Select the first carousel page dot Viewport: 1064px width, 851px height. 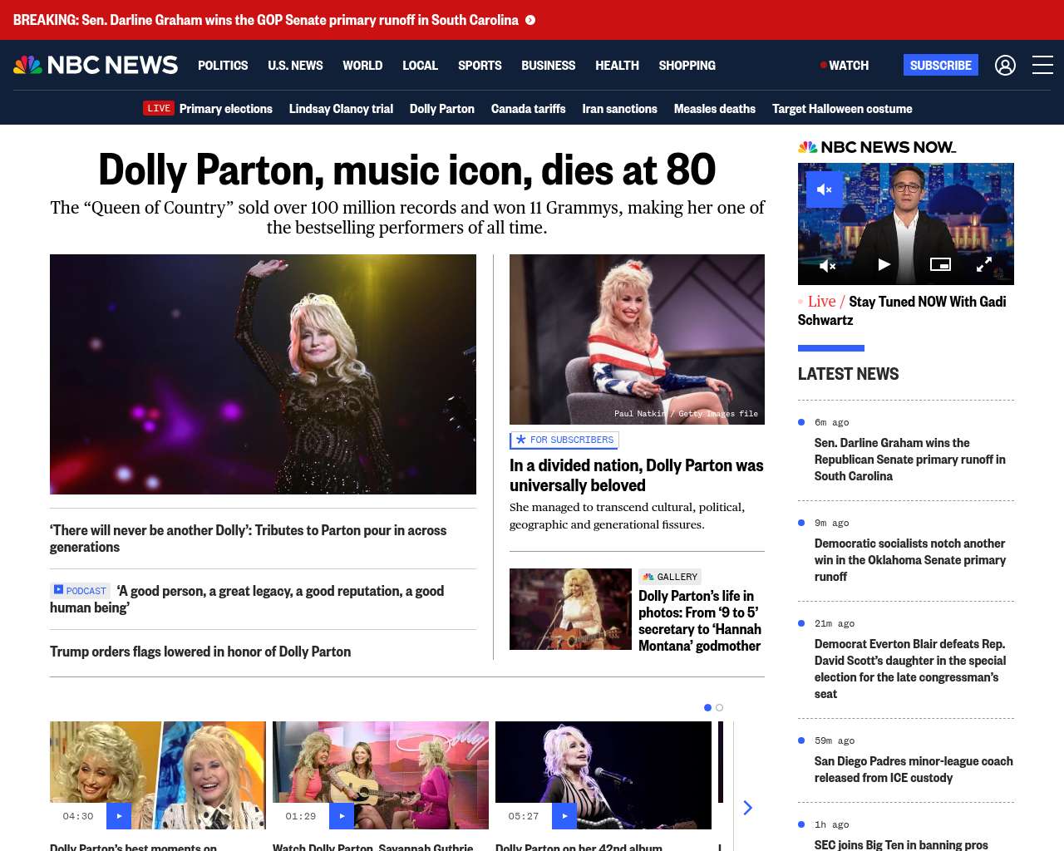707,708
